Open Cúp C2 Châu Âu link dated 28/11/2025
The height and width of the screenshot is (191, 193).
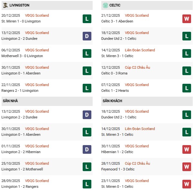coord(137,163)
